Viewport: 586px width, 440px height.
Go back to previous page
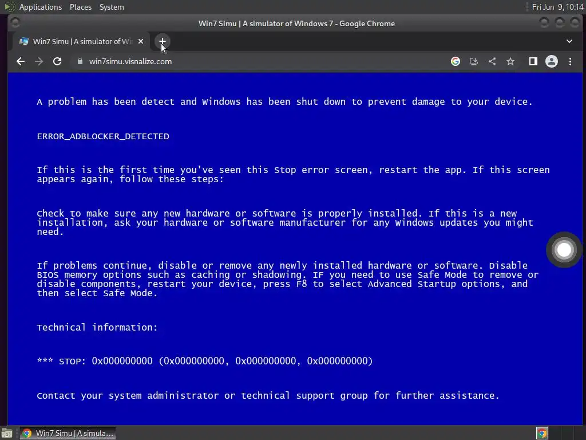pyautogui.click(x=21, y=61)
